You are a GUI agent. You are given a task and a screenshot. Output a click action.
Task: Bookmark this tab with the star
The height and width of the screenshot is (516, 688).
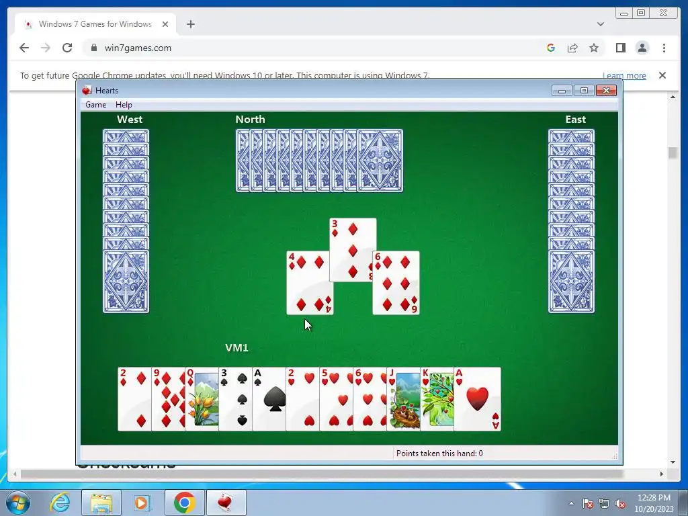[594, 48]
